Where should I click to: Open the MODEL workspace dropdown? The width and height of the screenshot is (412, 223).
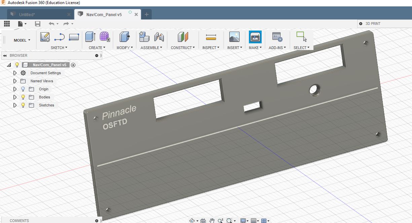pos(22,40)
